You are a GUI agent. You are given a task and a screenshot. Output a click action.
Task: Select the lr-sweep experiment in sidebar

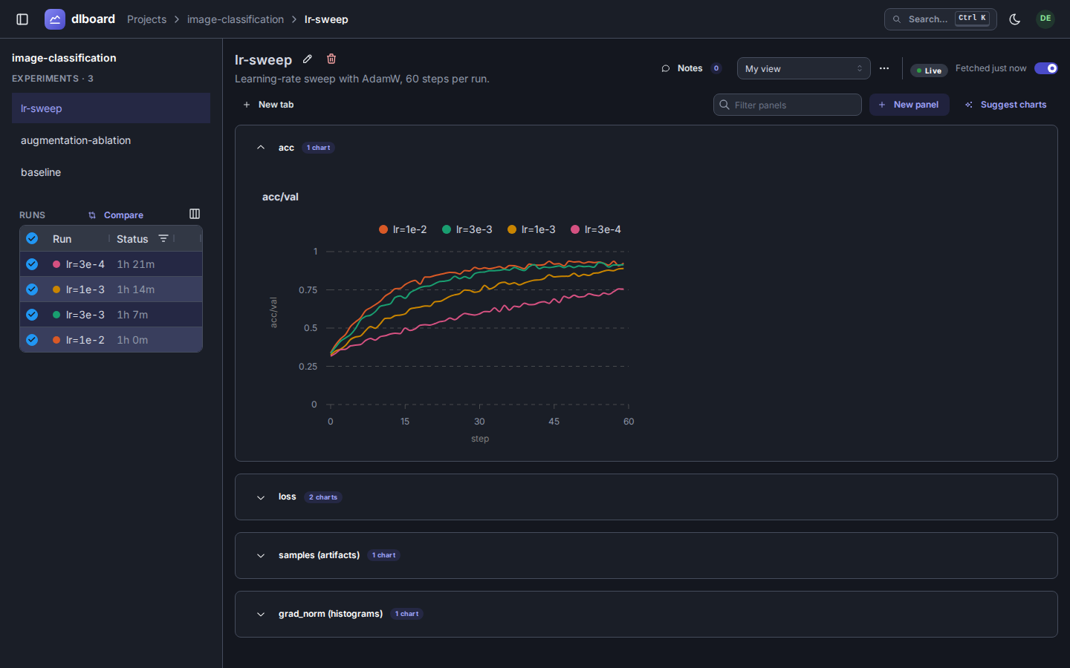point(111,108)
